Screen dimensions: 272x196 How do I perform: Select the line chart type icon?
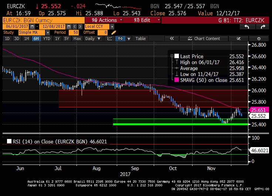coord(110,39)
